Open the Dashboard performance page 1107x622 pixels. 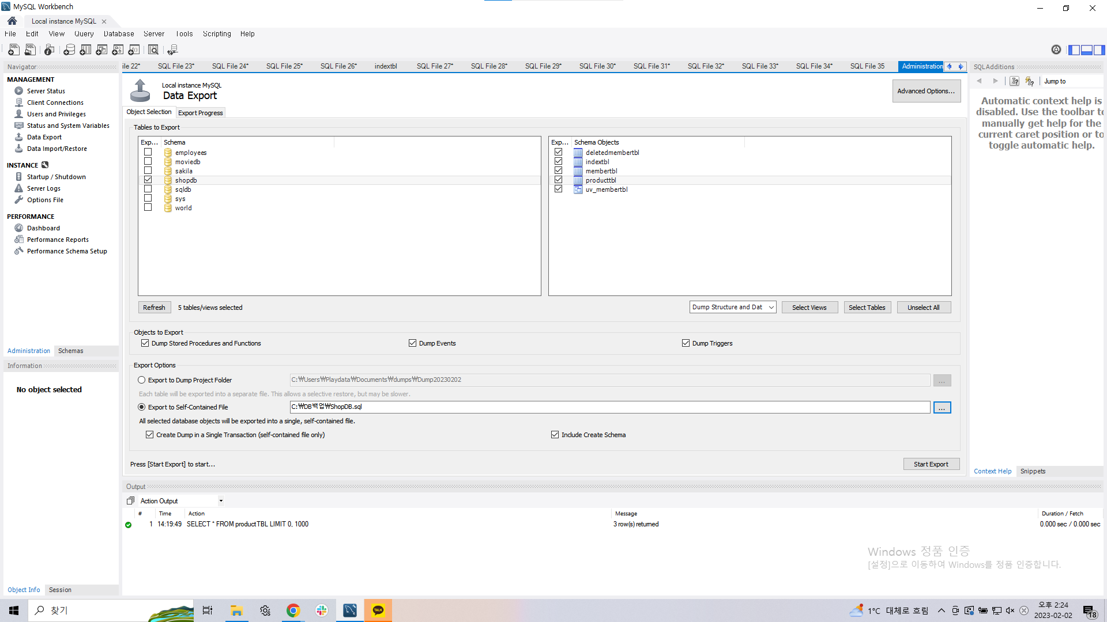pyautogui.click(x=43, y=228)
